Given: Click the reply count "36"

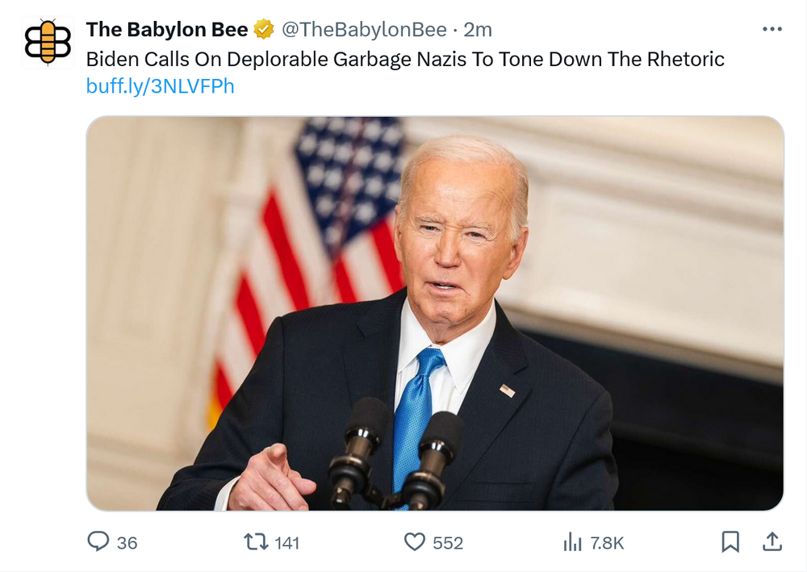Looking at the screenshot, I should pos(128,543).
